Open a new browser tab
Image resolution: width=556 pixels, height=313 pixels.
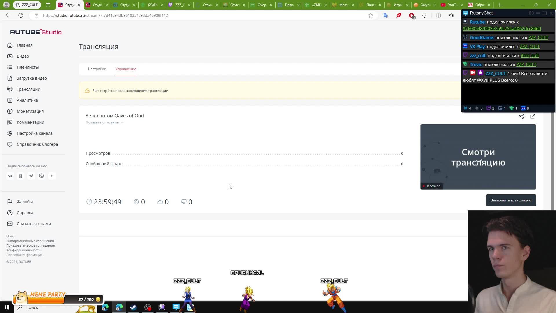(500, 5)
